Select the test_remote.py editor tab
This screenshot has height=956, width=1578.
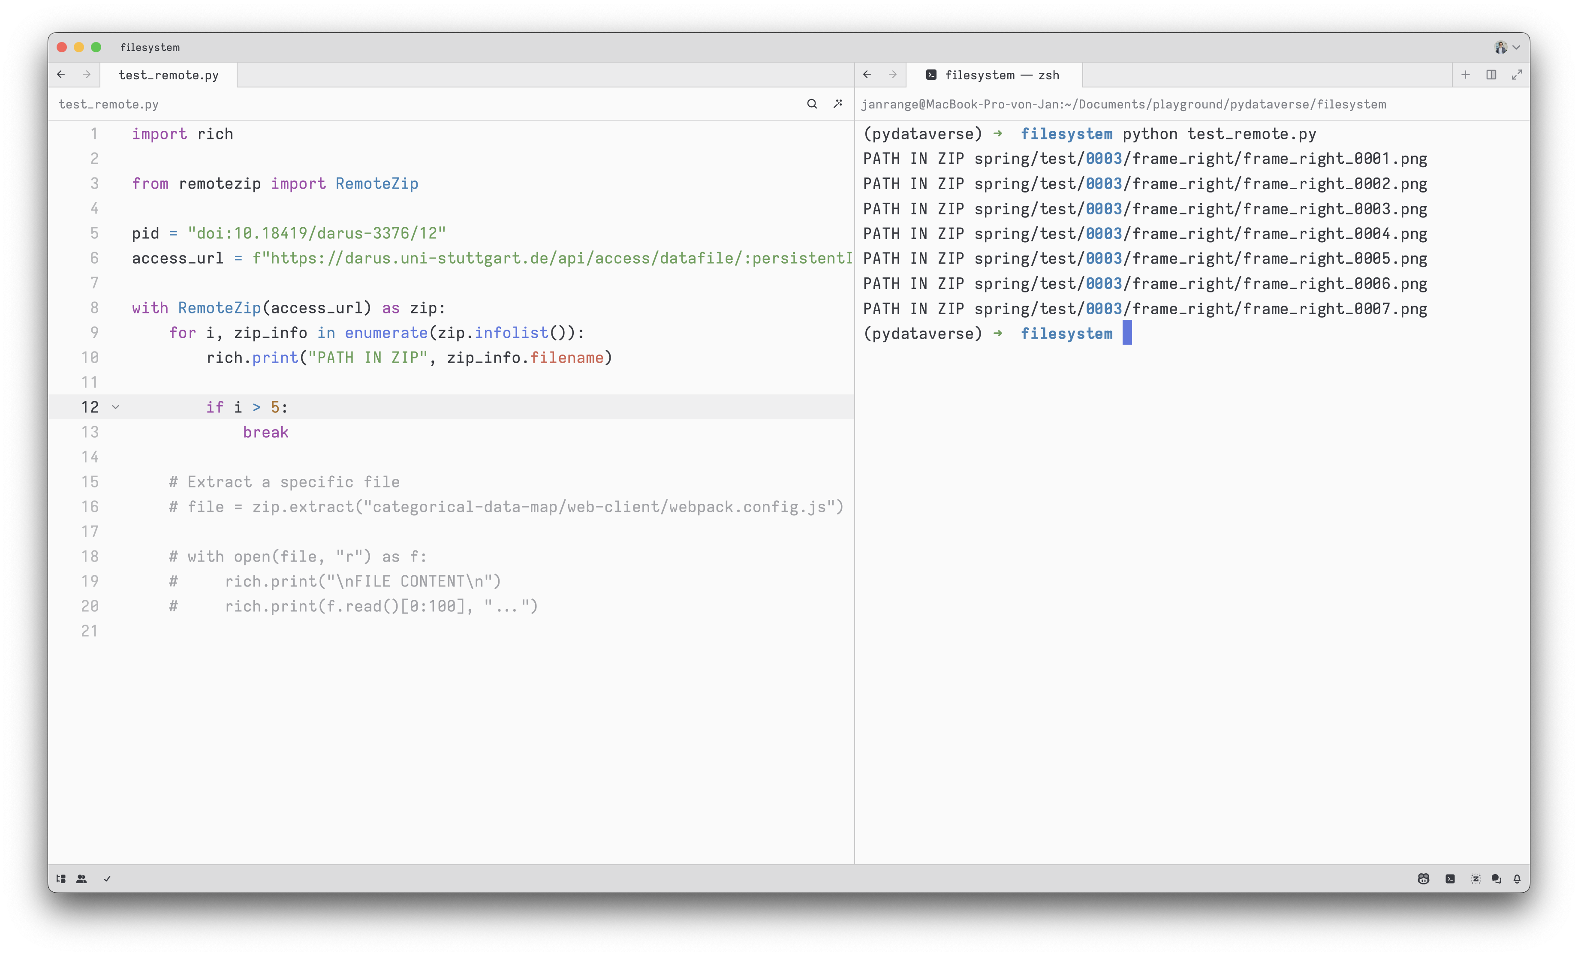pos(169,75)
